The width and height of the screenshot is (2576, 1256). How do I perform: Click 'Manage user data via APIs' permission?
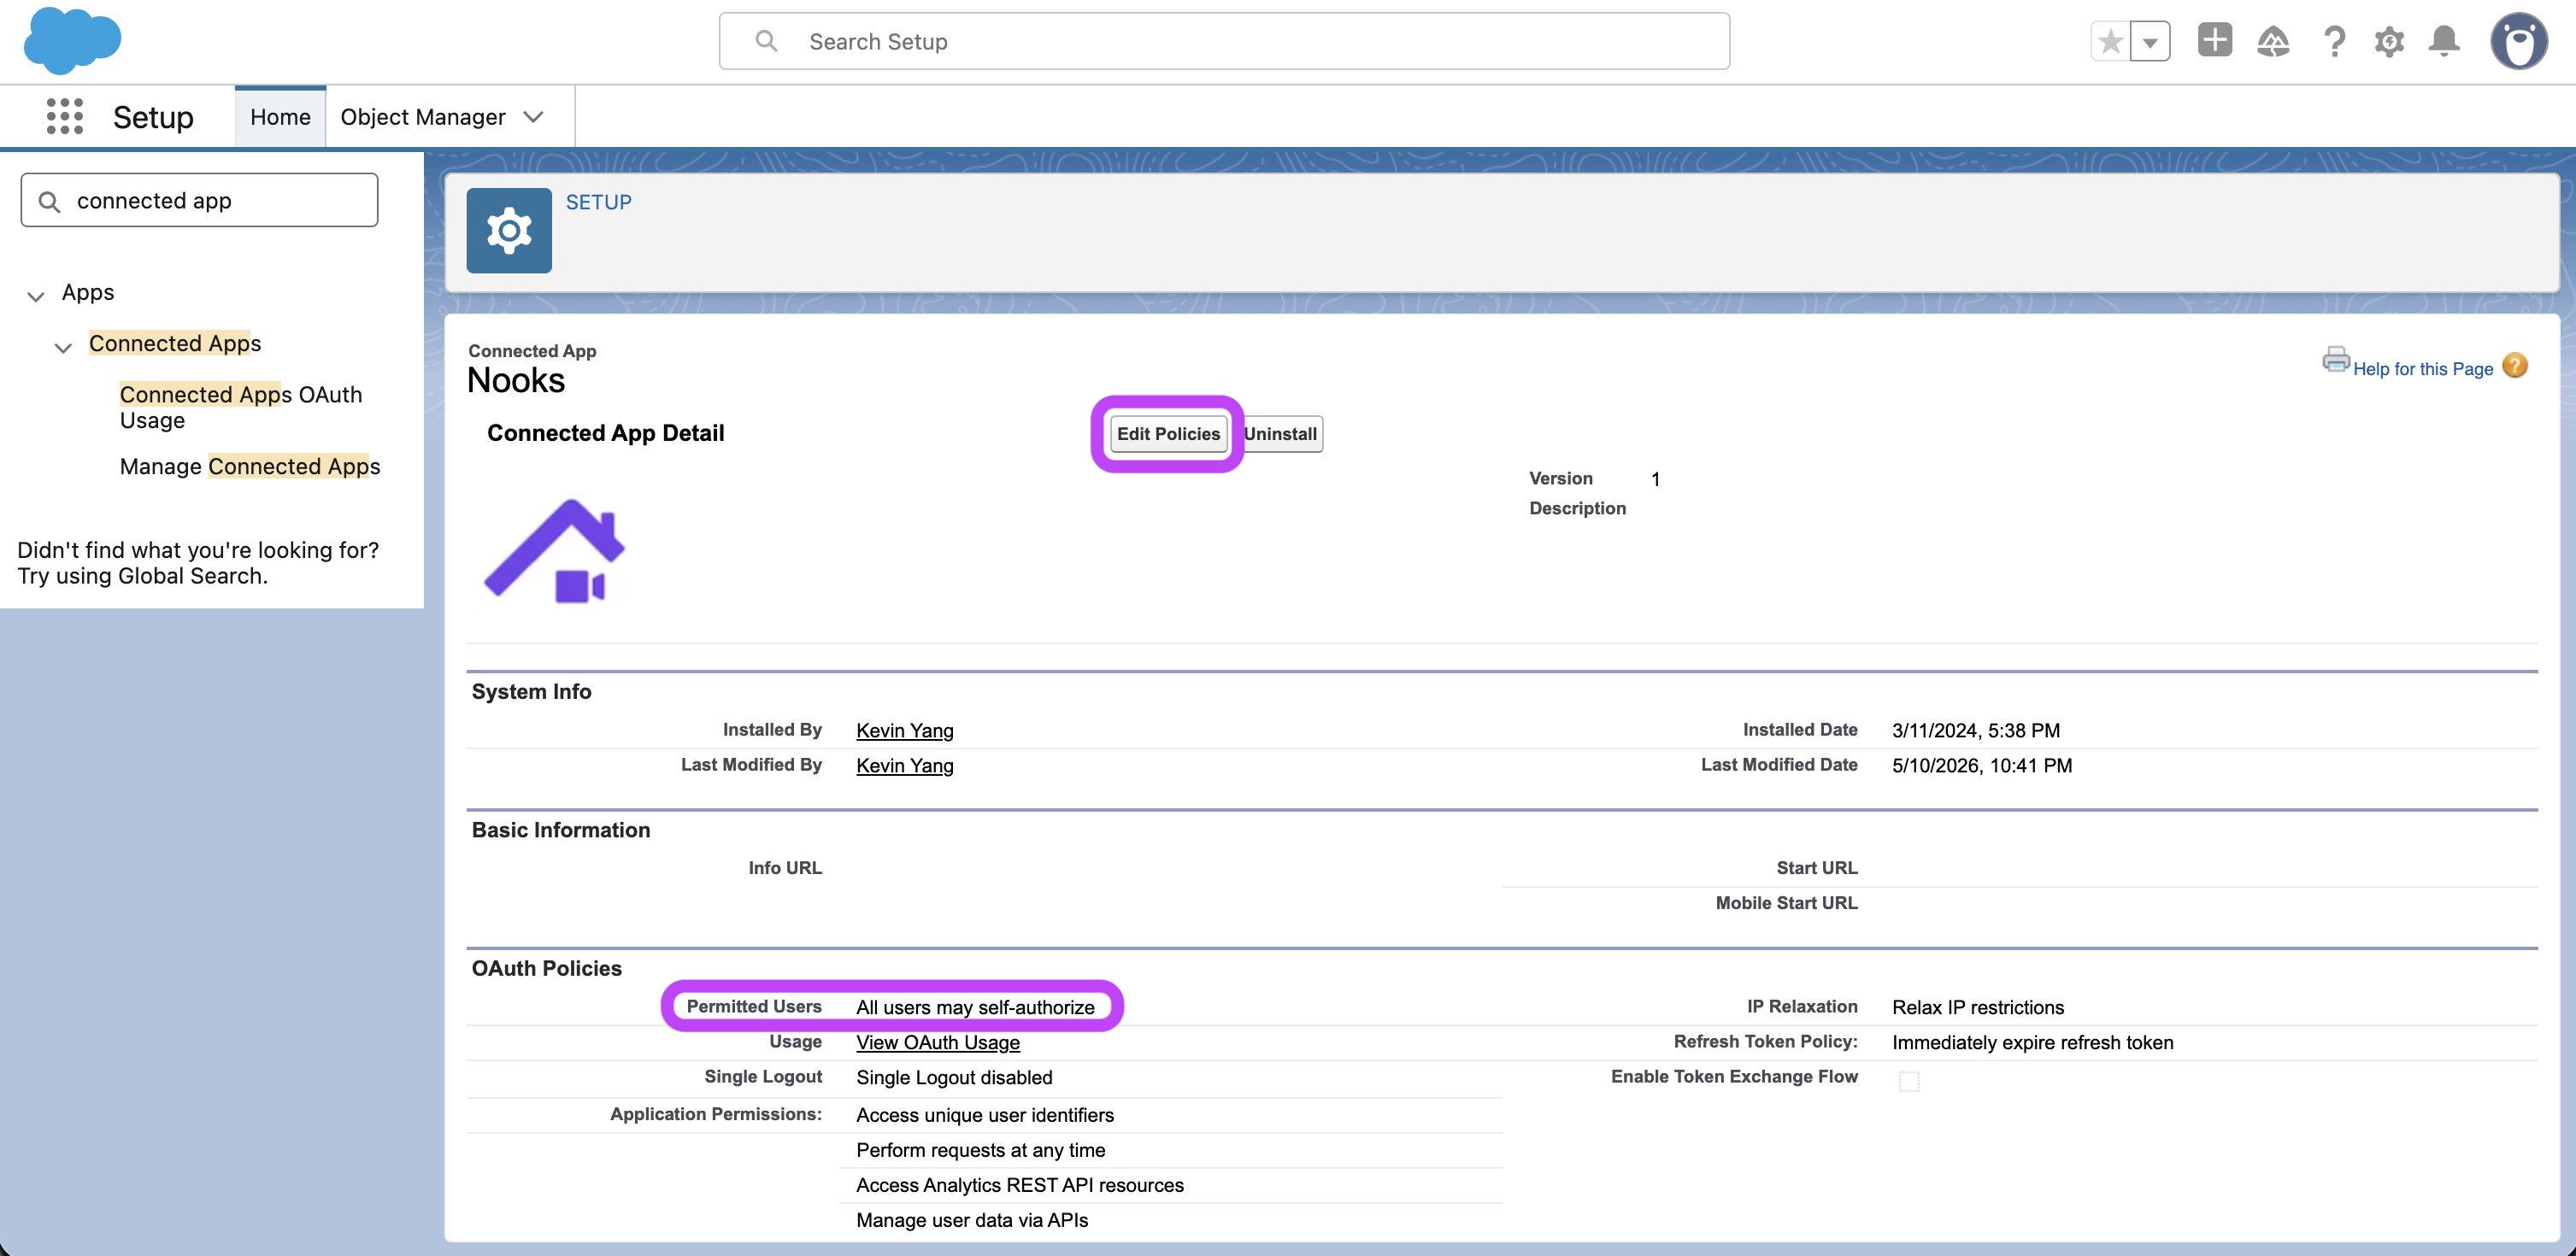972,1221
